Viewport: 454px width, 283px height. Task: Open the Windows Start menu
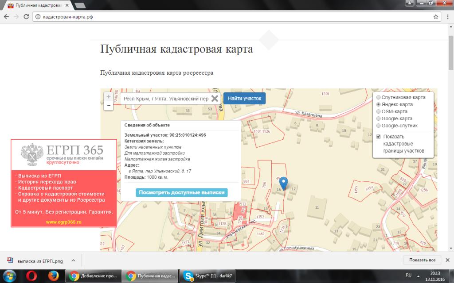[x=9, y=276]
